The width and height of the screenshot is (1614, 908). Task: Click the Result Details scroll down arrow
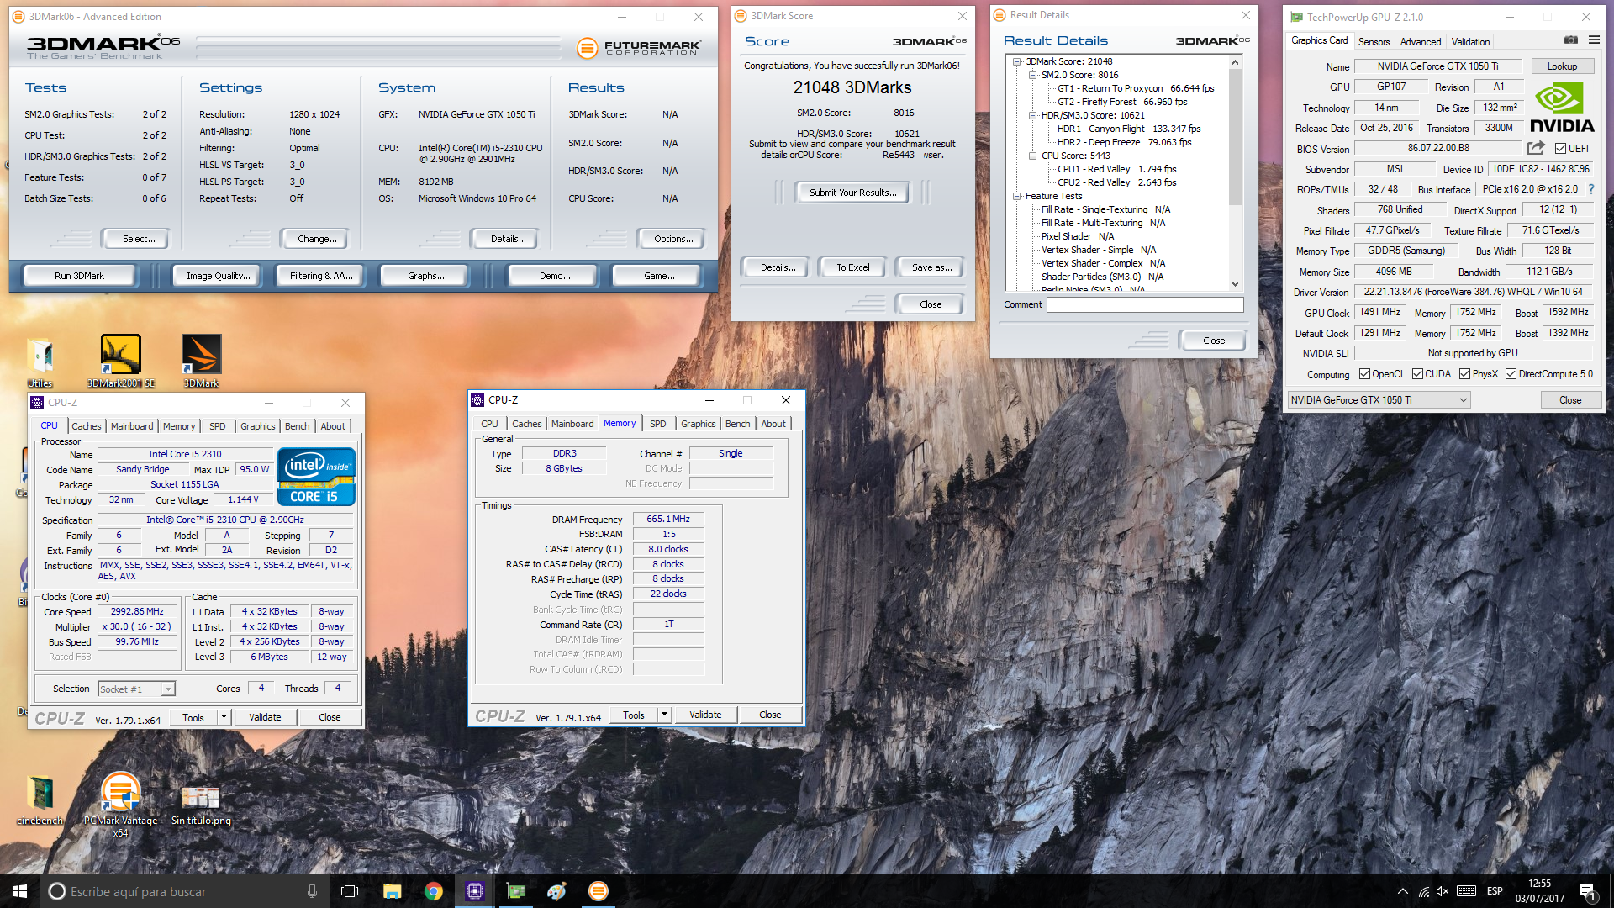click(1235, 284)
